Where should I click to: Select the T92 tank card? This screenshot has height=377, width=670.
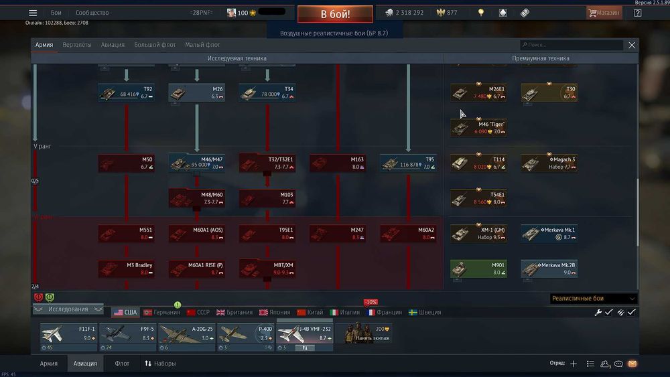[x=127, y=92]
